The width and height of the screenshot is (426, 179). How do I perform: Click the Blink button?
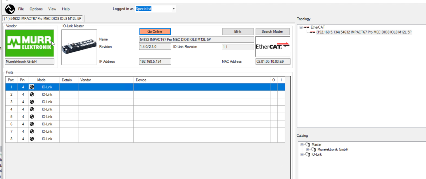point(238,31)
